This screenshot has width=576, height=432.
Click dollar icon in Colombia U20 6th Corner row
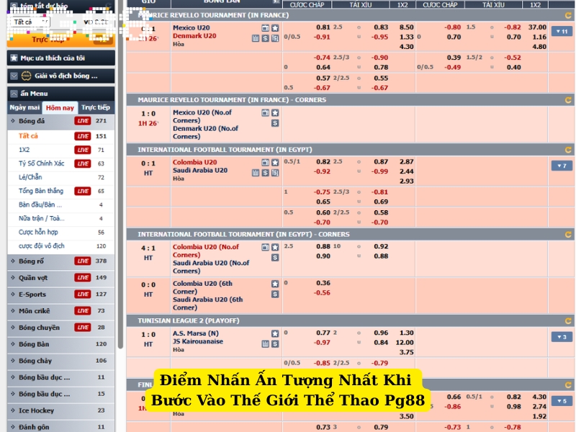pos(275,294)
